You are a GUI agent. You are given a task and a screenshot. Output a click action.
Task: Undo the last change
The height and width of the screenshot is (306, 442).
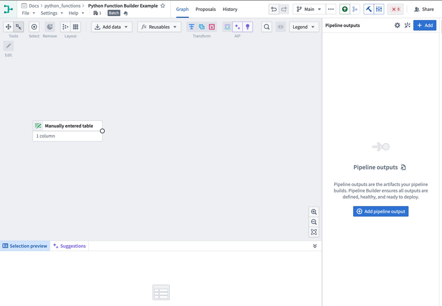274,9
